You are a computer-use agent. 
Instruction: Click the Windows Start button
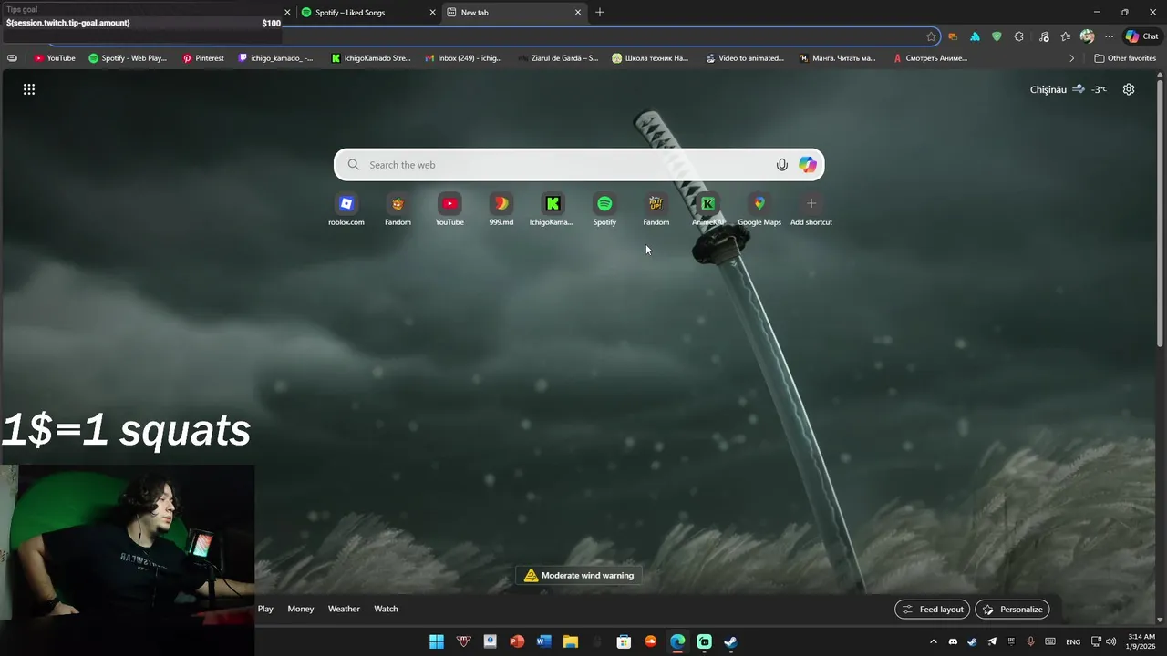[x=437, y=641]
